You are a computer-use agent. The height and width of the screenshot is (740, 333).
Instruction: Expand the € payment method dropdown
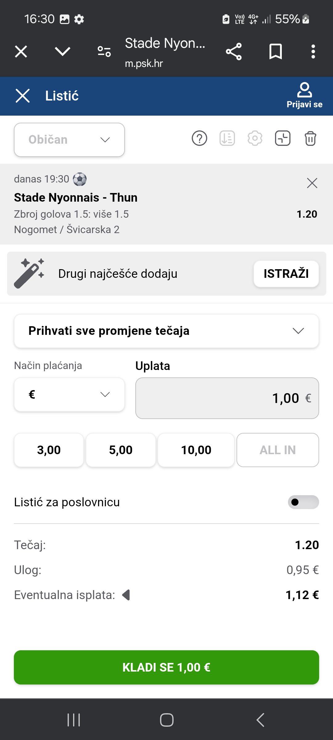69,395
